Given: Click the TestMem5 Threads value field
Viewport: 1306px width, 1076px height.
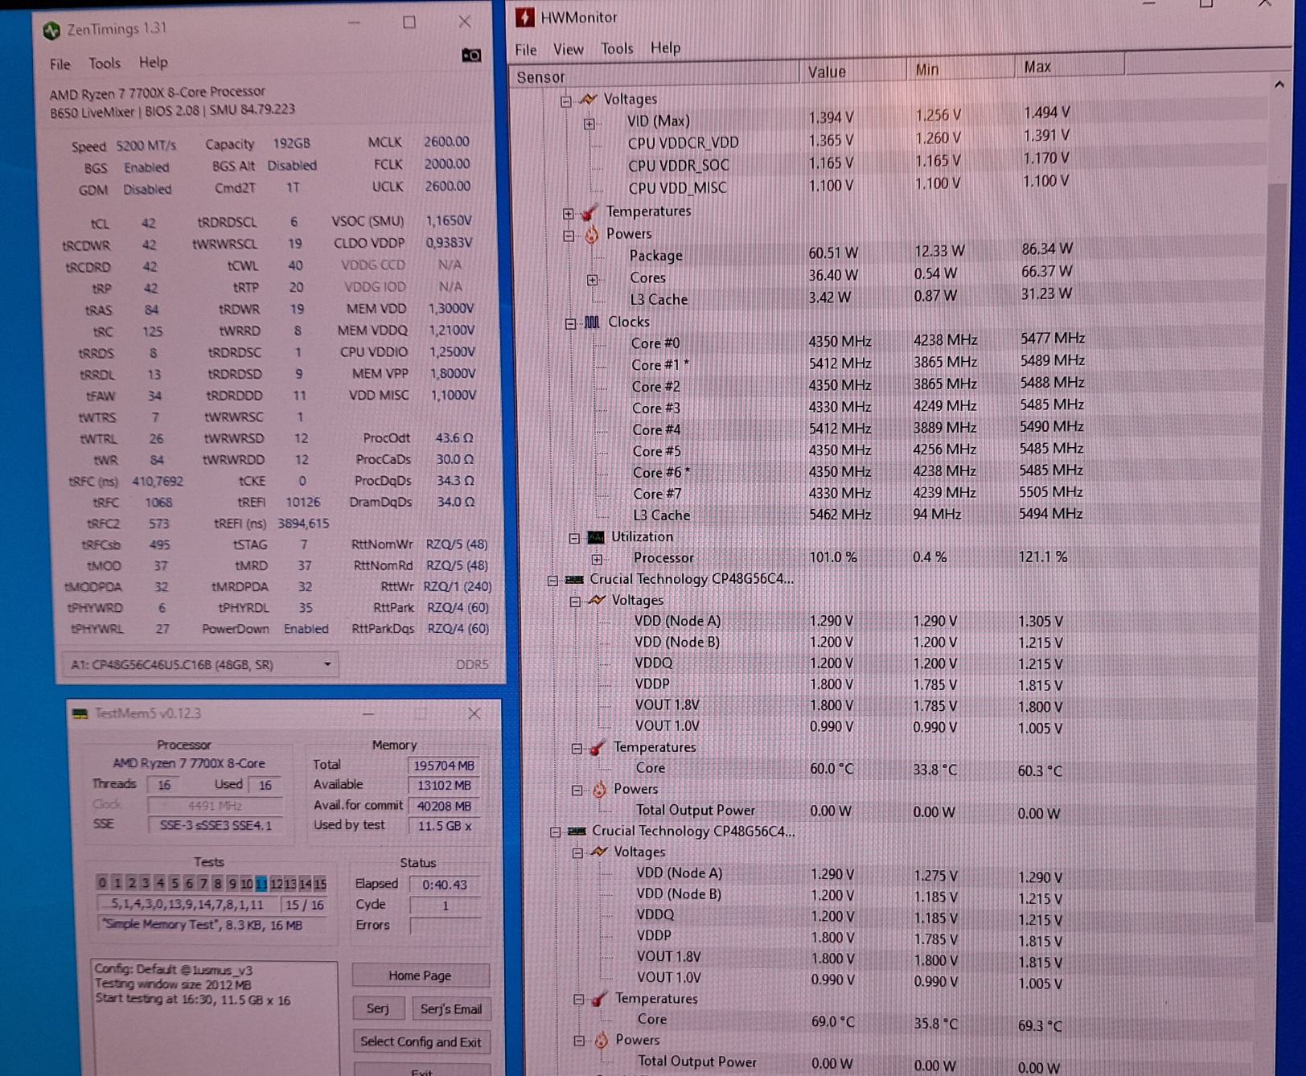Looking at the screenshot, I should (x=164, y=785).
